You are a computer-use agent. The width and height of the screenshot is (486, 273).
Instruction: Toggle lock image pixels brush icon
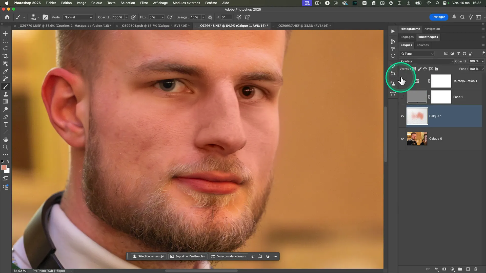pos(420,69)
